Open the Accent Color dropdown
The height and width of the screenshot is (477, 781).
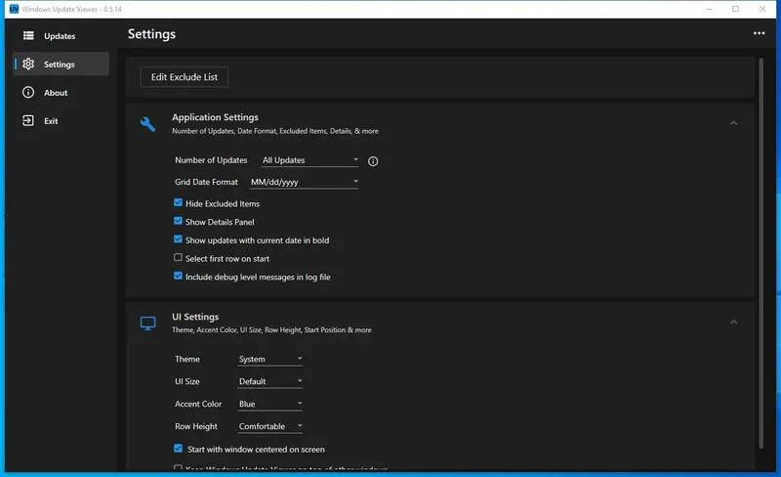270,404
